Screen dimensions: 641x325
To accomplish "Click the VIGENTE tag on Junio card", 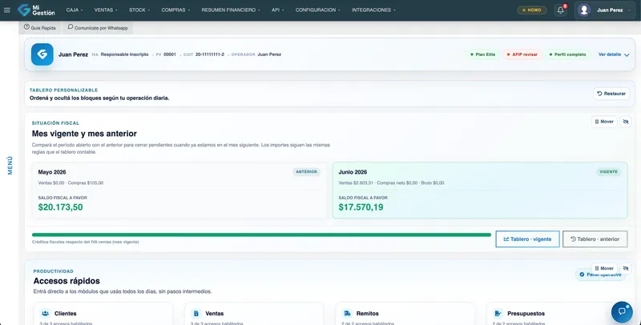I will point(608,172).
